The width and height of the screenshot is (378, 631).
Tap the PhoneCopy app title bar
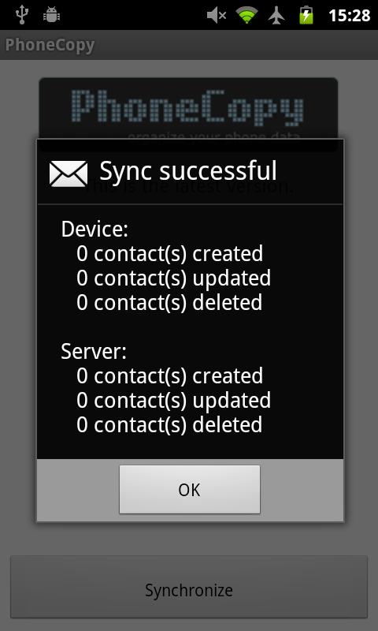click(x=189, y=45)
